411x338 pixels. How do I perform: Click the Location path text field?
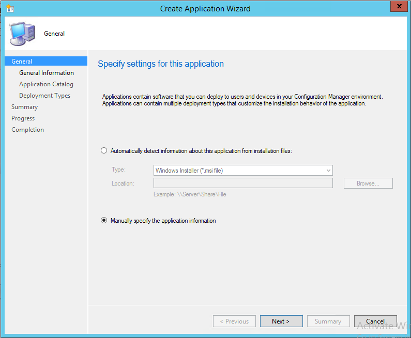click(x=243, y=183)
